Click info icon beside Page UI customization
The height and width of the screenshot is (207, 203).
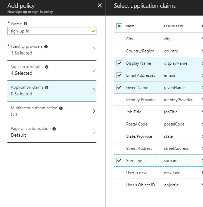pyautogui.click(x=54, y=129)
